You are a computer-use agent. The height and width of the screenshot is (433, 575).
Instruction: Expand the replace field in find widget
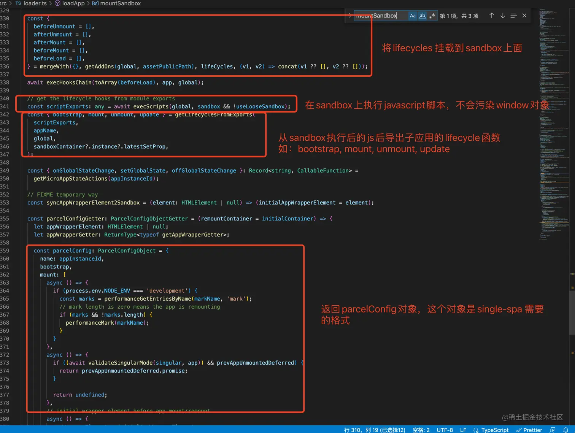coord(349,16)
